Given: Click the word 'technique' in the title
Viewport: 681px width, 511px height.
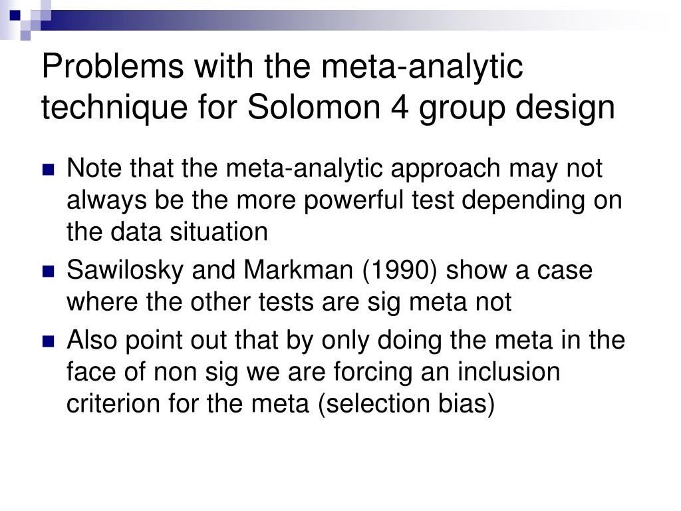Looking at the screenshot, I should 114,108.
